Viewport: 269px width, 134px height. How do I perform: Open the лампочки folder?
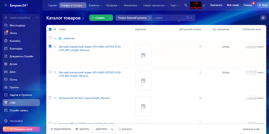tap(67, 38)
